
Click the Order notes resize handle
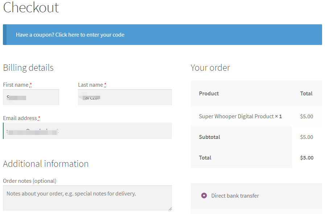point(170,209)
